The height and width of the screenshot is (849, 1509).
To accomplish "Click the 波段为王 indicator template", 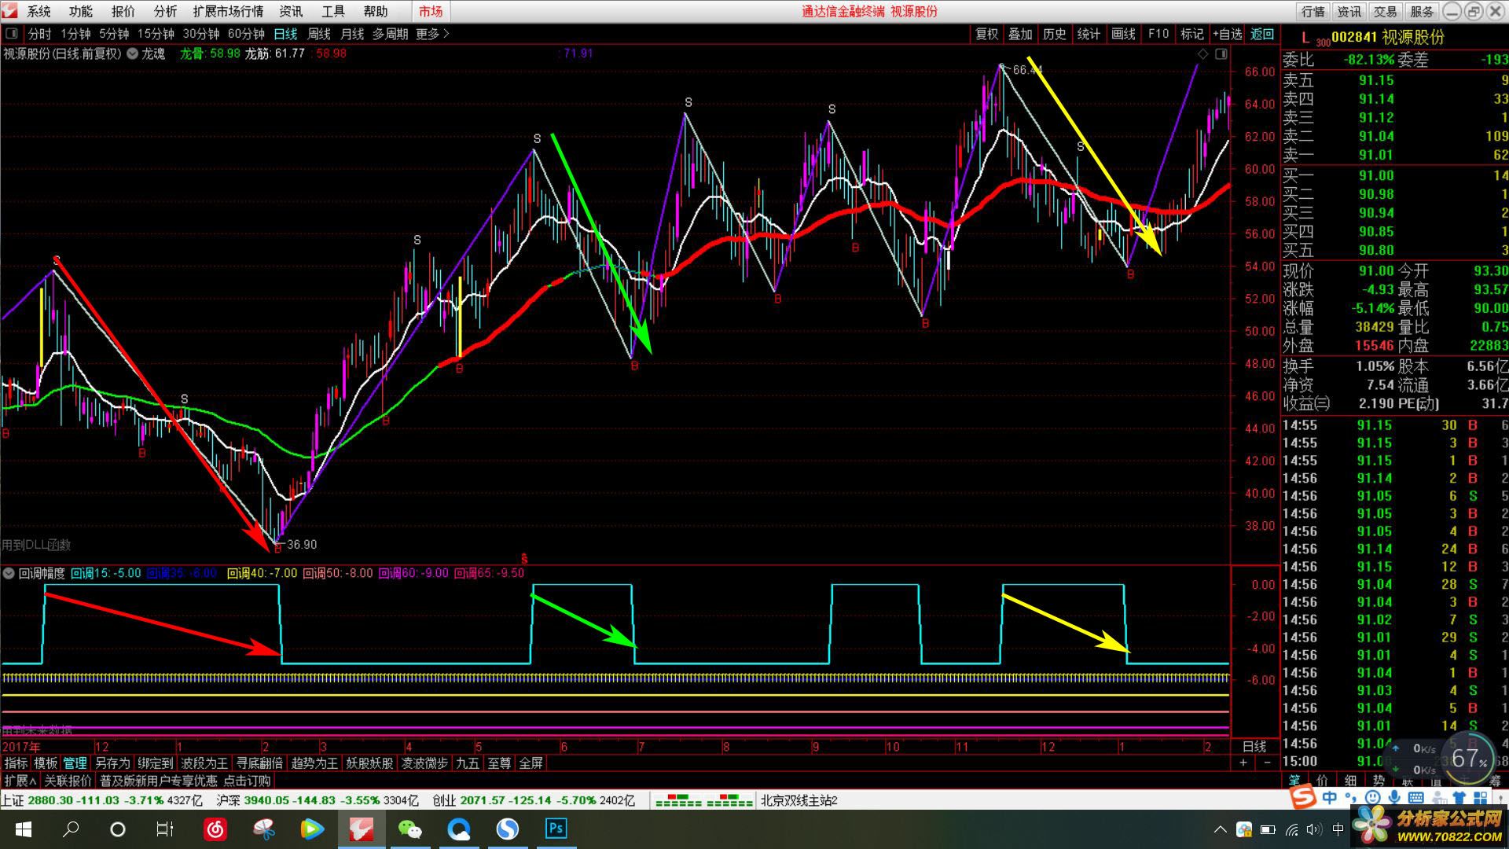I will coord(204,763).
